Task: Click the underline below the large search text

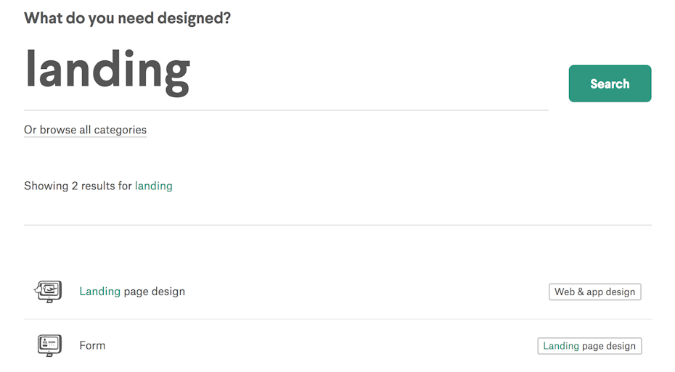Action: pos(286,110)
